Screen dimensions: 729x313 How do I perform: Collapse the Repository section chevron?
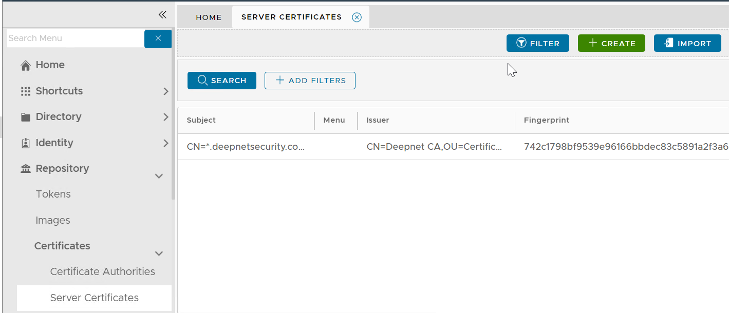pyautogui.click(x=159, y=176)
